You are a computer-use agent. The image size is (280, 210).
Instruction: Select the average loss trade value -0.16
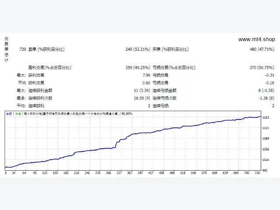pos(269,83)
